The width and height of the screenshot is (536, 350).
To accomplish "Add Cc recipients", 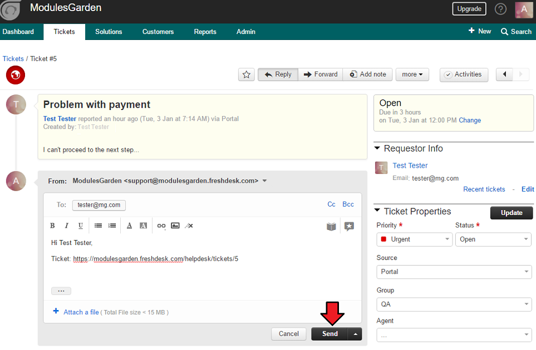I will 331,204.
